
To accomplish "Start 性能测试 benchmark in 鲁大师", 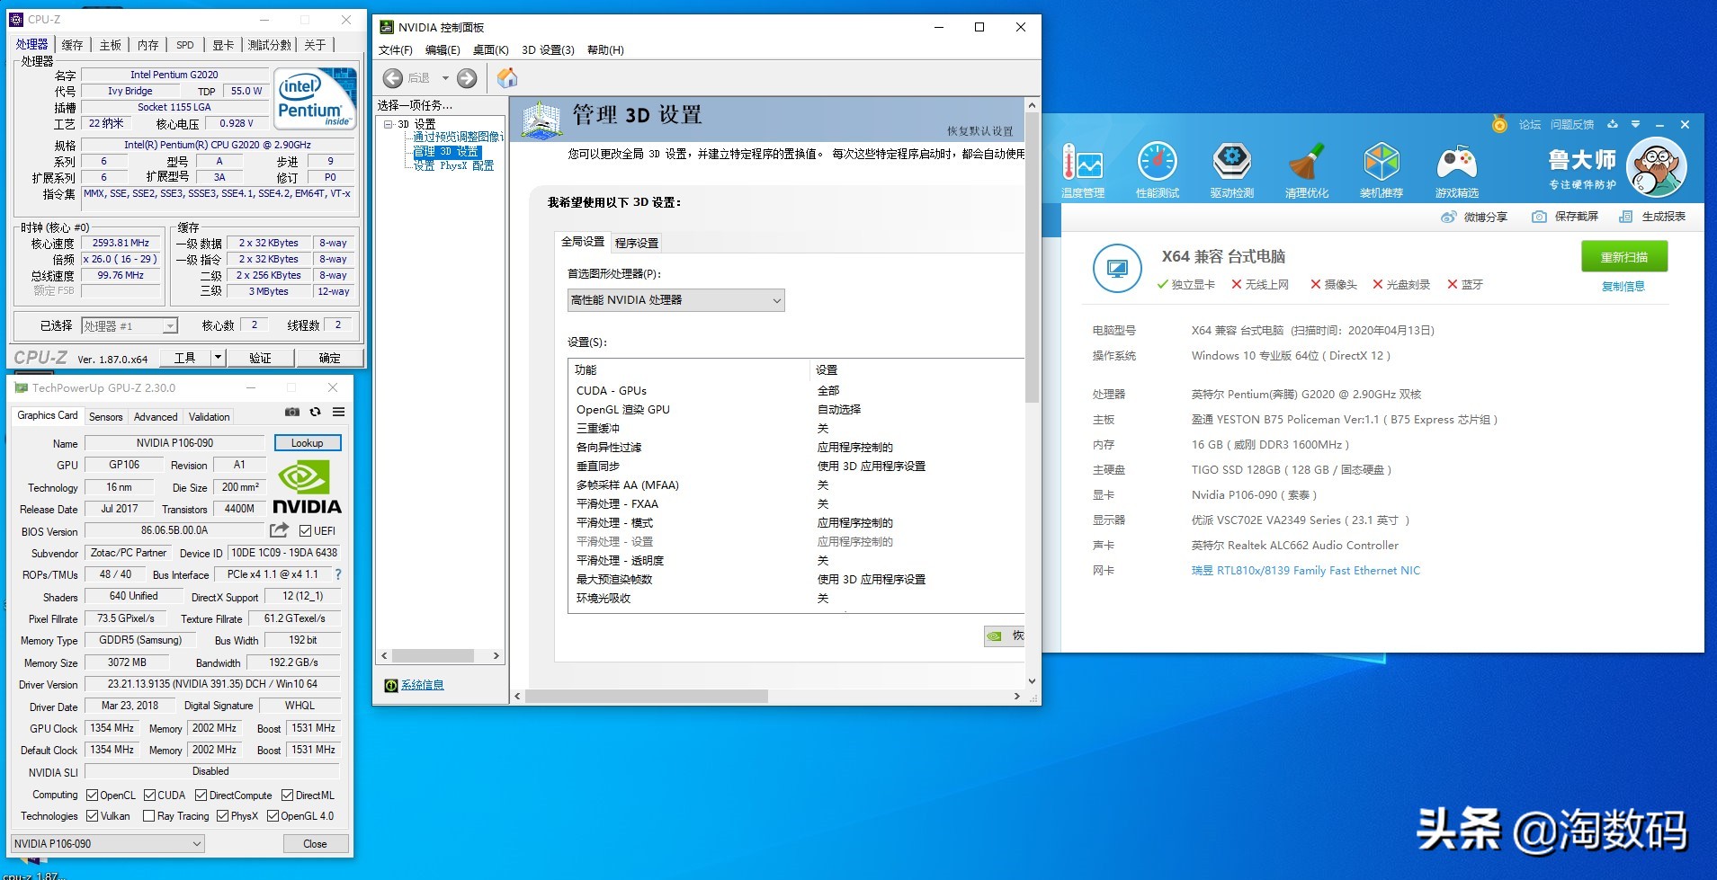I will click(x=1158, y=167).
